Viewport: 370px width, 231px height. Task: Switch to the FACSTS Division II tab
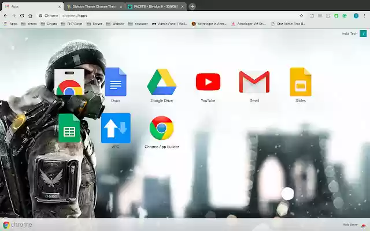click(x=156, y=6)
